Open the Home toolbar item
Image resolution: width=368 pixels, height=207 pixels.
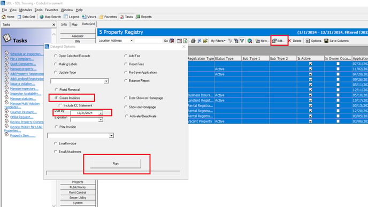point(8,17)
